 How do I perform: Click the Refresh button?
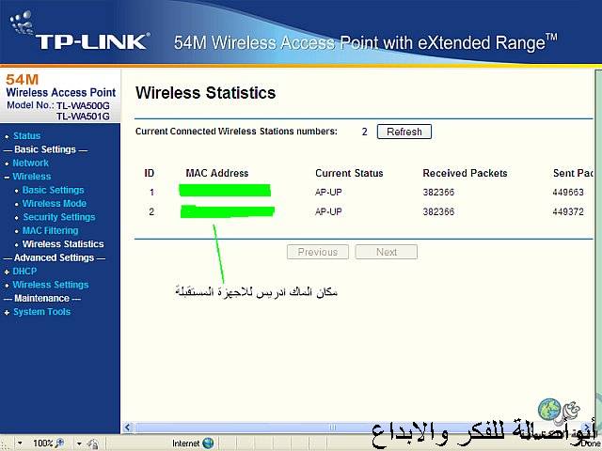tap(404, 132)
